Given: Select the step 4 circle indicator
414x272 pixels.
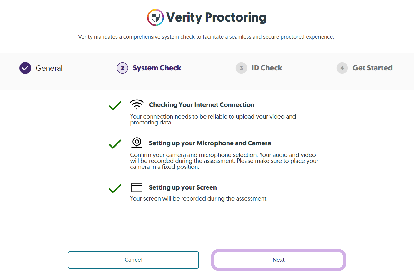Looking at the screenshot, I should [342, 68].
